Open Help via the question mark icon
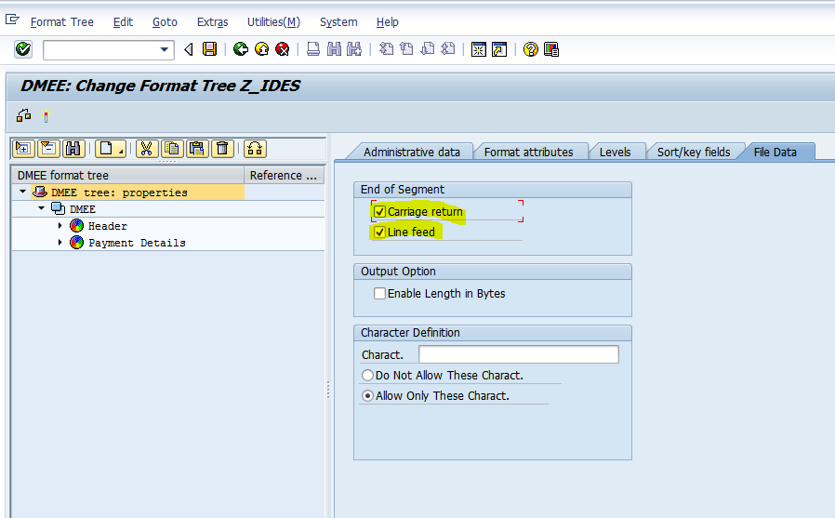 tap(530, 49)
